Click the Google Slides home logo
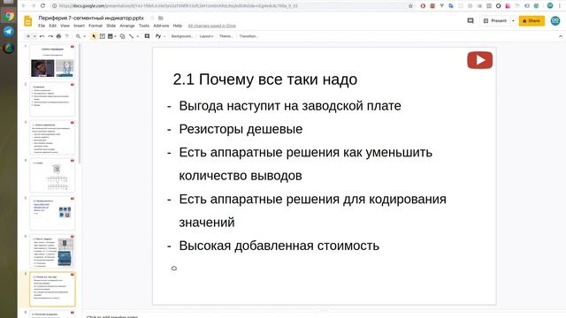Viewport: 566px width, 318px height. click(x=28, y=21)
